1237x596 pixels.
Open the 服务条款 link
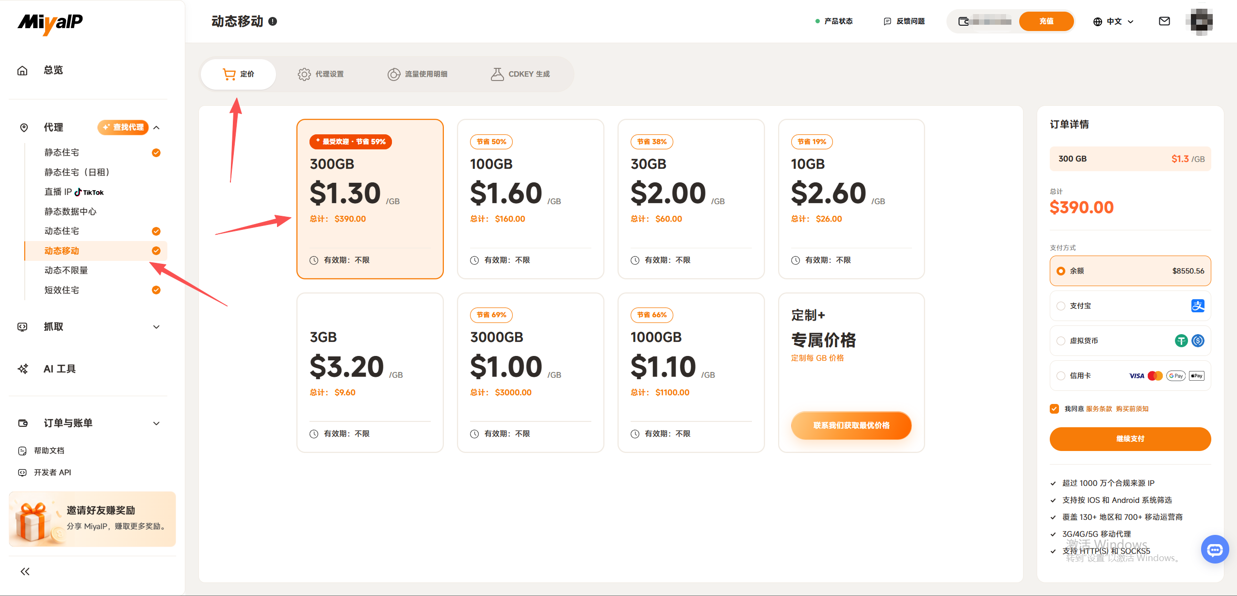(1099, 409)
